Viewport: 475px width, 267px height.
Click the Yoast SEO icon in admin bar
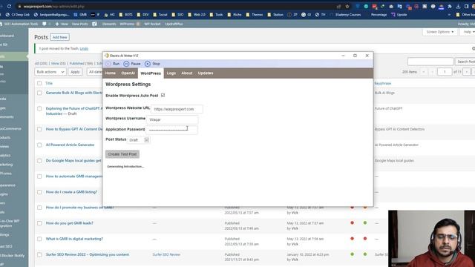pos(94,24)
